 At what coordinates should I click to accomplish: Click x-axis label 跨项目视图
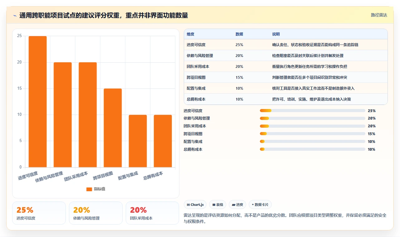103,176
